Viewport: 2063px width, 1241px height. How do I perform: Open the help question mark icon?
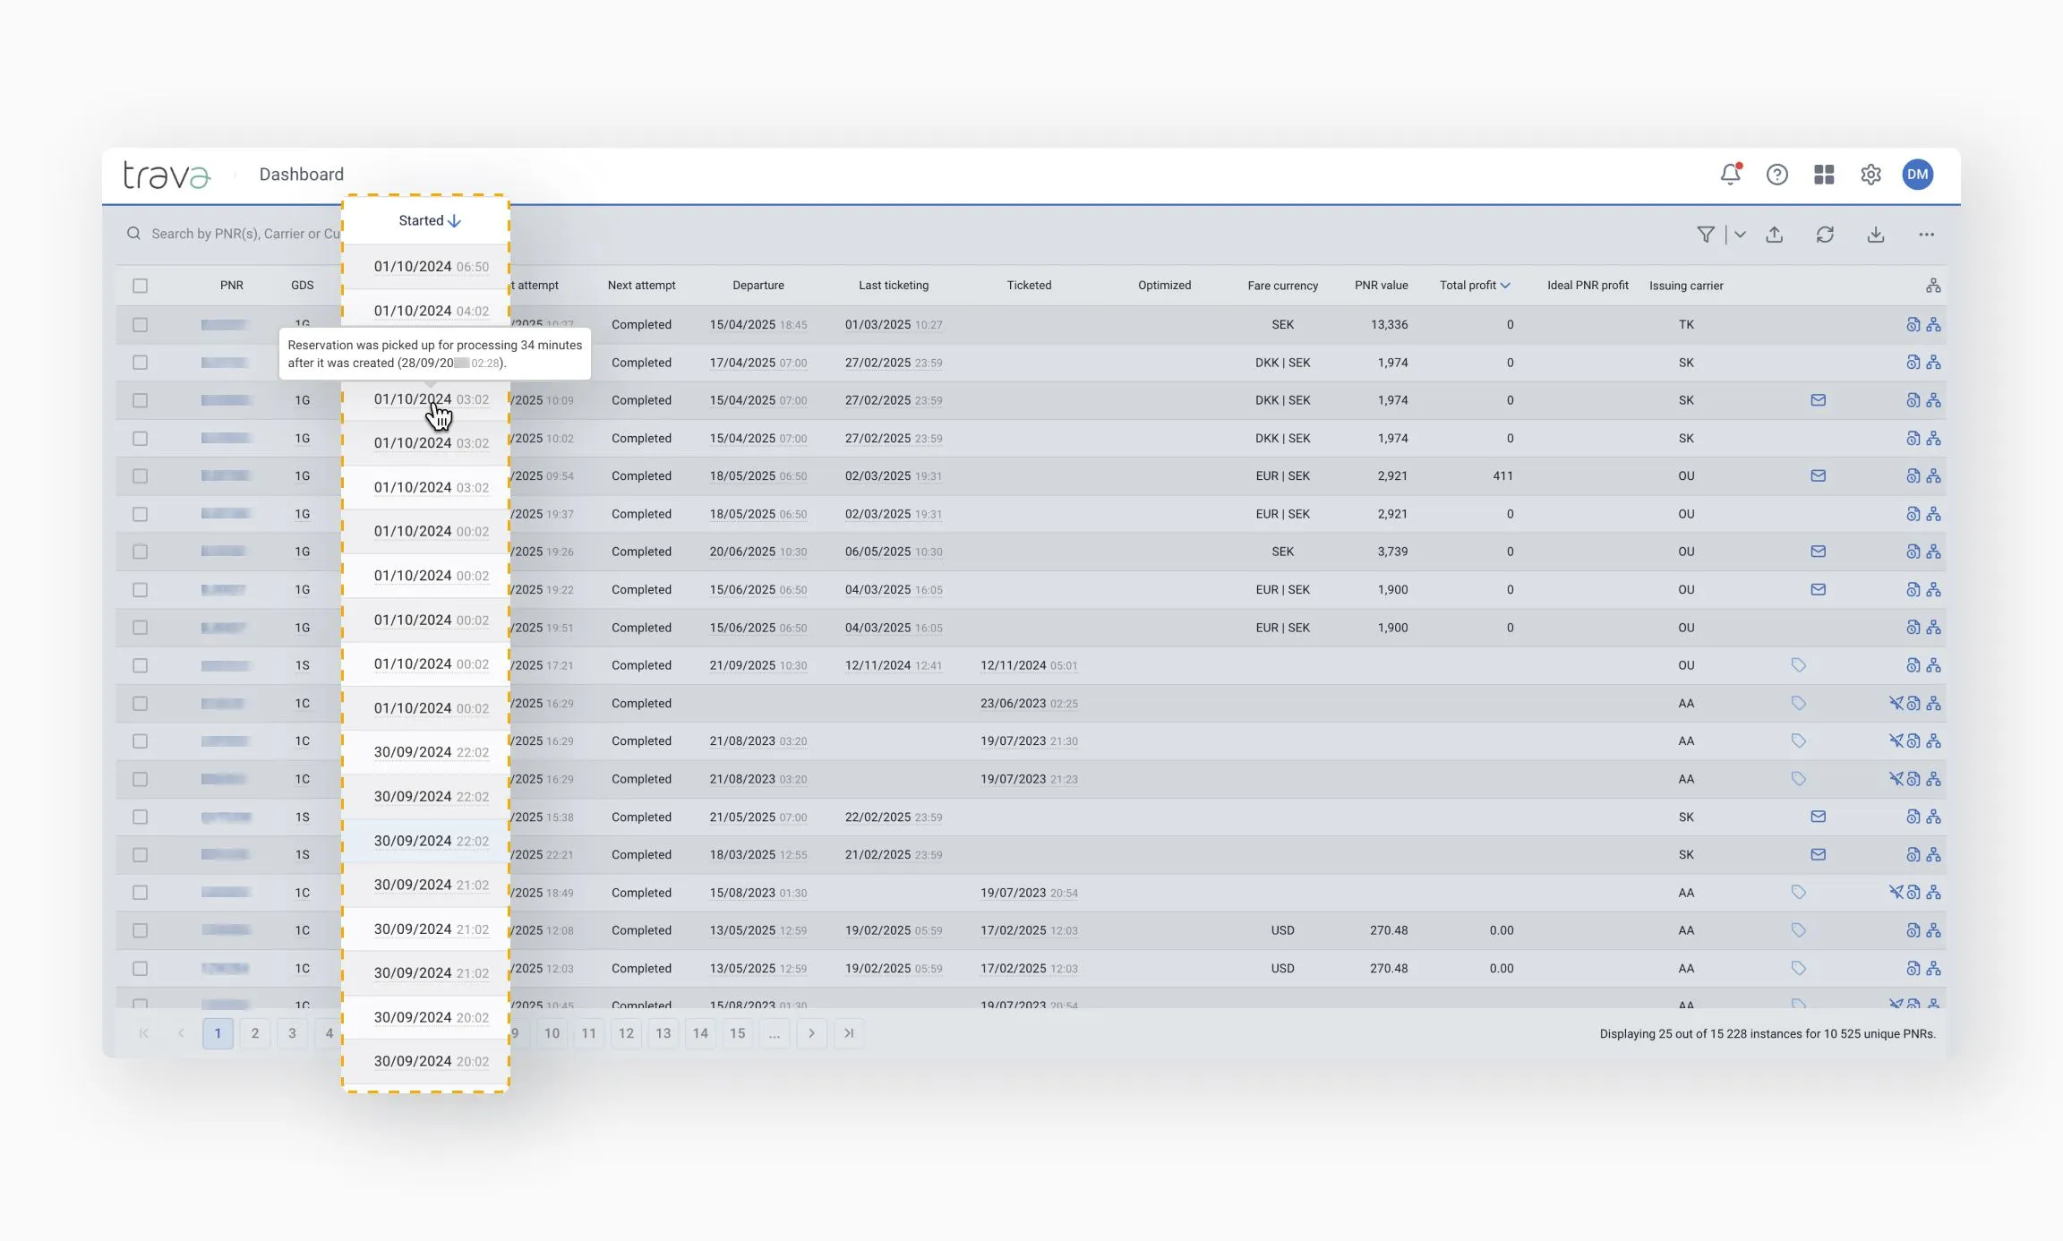1776,175
